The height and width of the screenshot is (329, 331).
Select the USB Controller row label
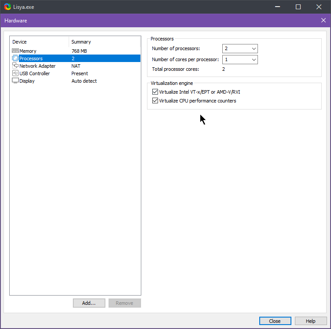35,73
